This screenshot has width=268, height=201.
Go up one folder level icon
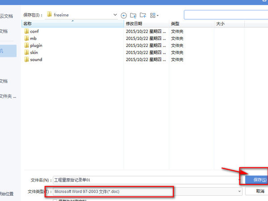coord(133,16)
